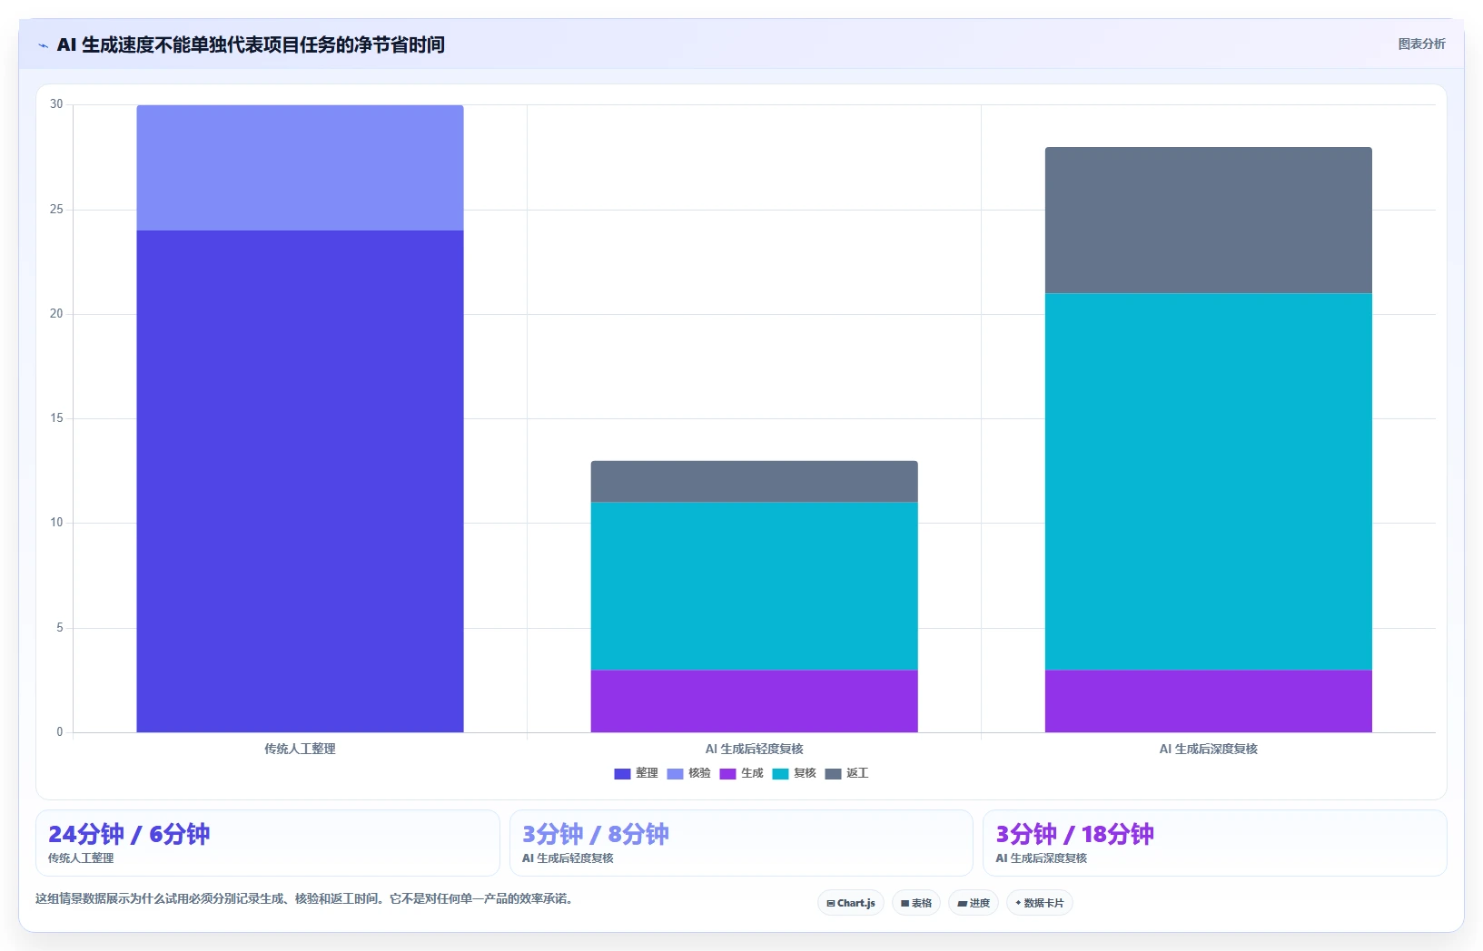Click the AI 生成后深度复核 caption in the third card

[x=1041, y=858]
